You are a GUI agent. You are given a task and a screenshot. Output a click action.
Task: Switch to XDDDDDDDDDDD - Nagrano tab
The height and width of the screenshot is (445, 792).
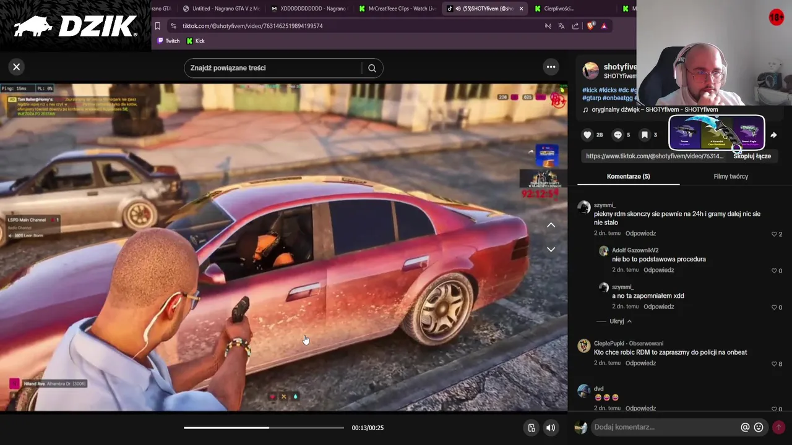(309, 9)
